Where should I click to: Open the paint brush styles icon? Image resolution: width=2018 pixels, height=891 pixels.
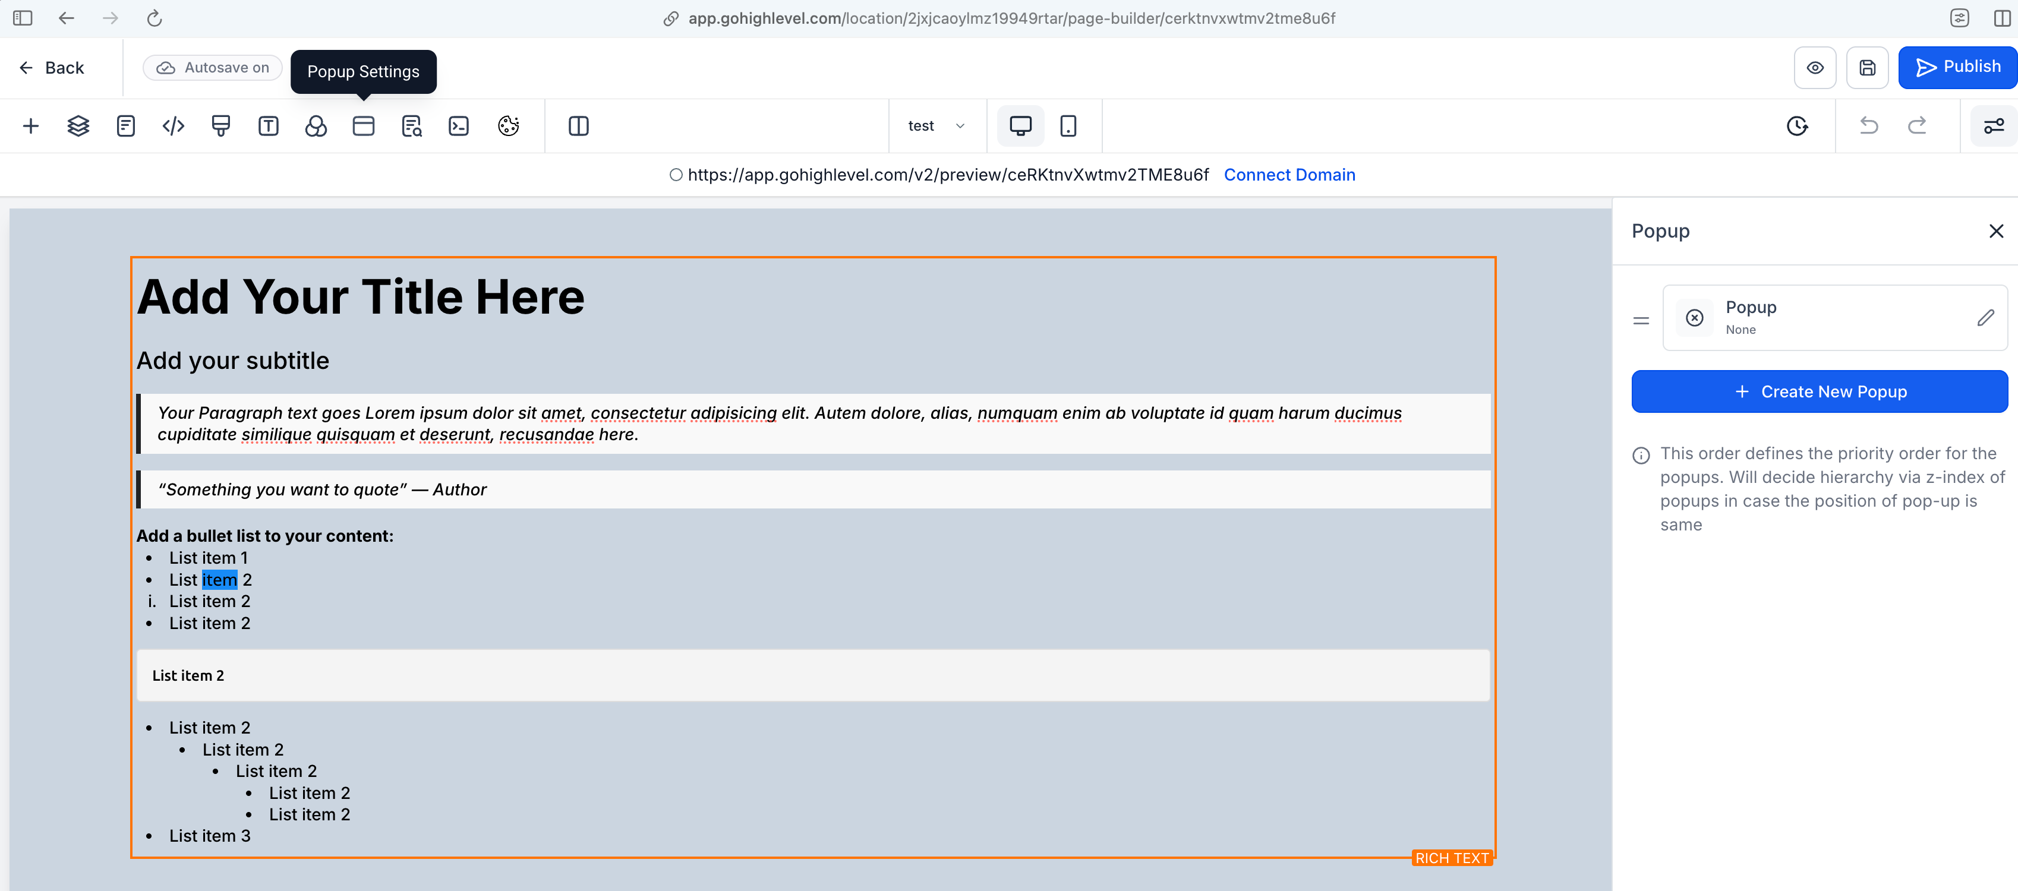(x=221, y=126)
